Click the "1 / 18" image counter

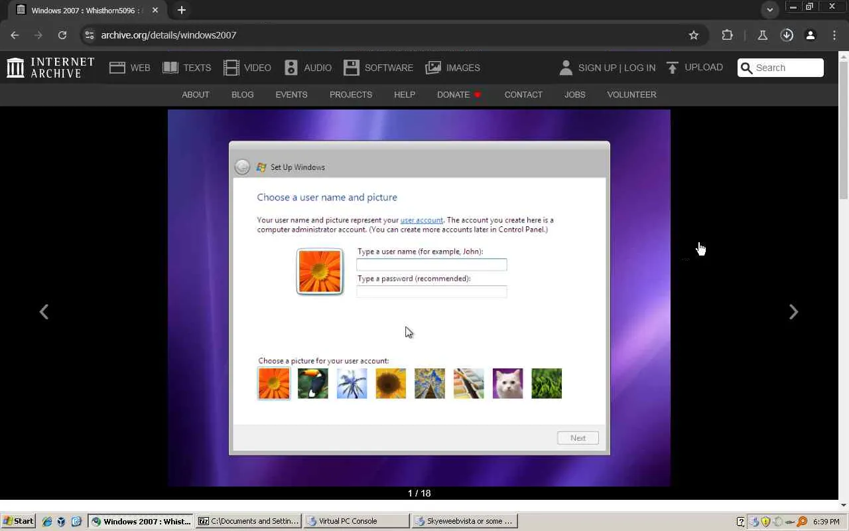point(419,493)
